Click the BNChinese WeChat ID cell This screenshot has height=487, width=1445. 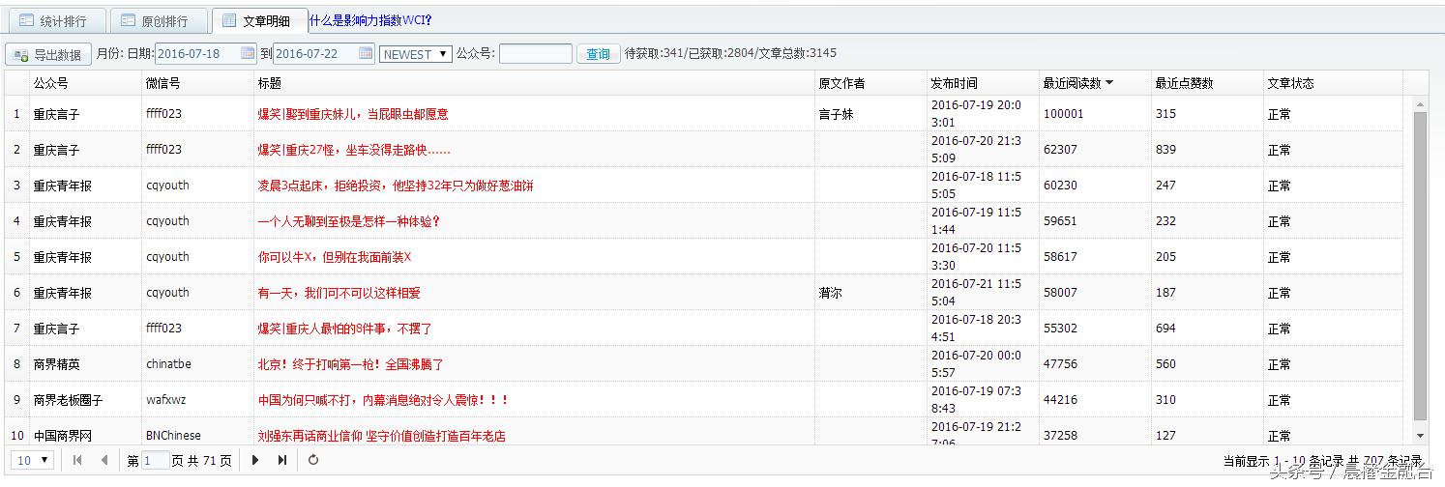coord(197,434)
